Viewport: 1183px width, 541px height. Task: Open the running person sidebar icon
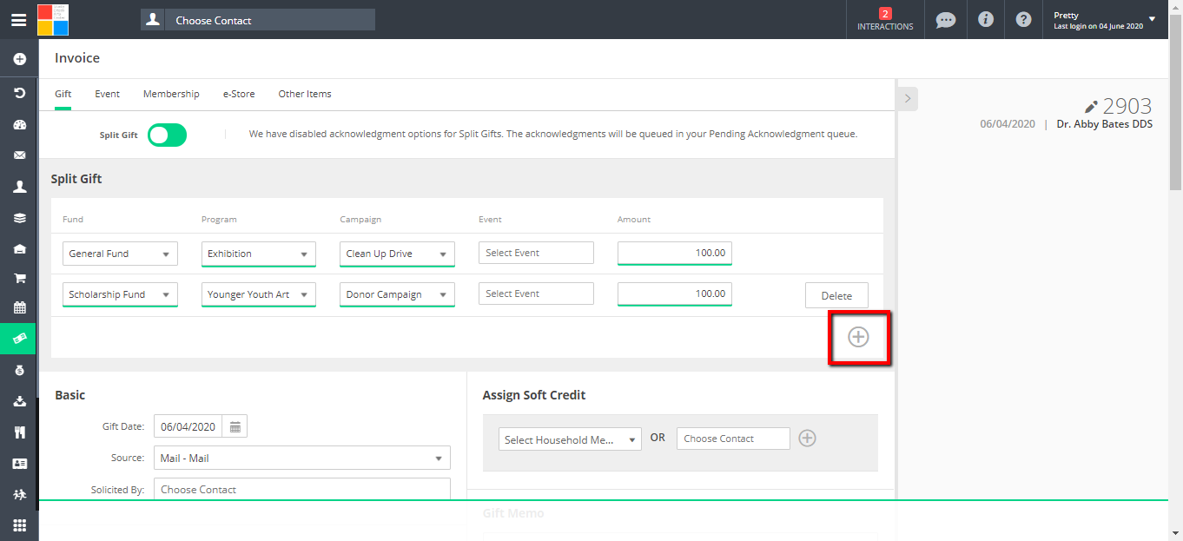click(x=19, y=494)
